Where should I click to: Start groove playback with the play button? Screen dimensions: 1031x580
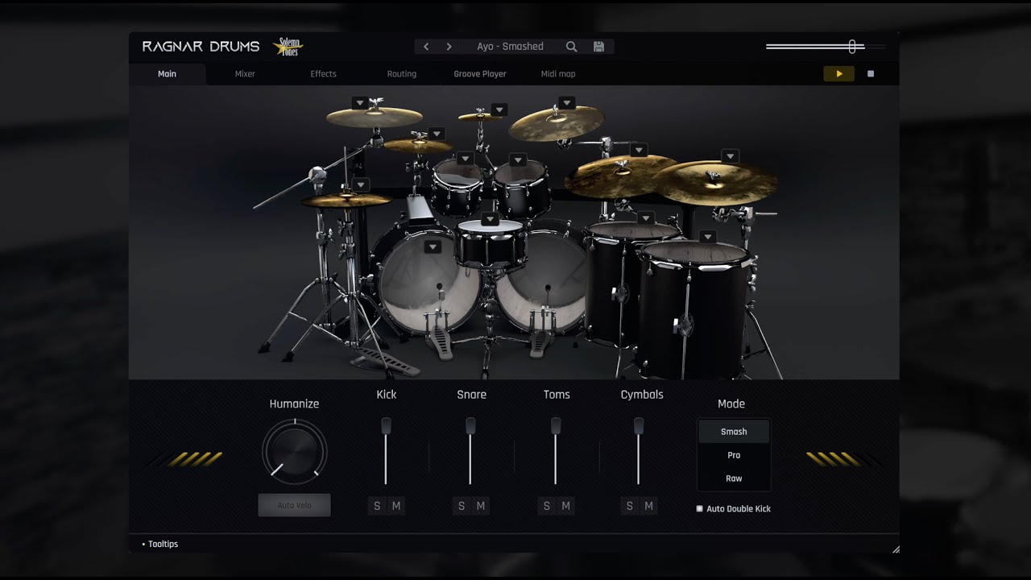coord(838,73)
